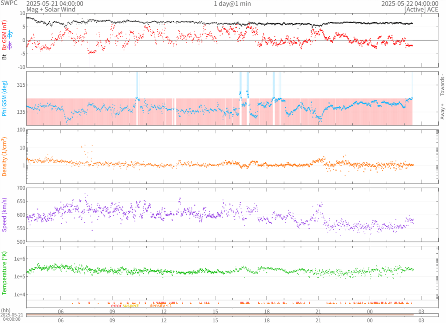Open the 'Mag + Solar Wind' plot type menu
The height and width of the screenshot is (323, 446).
click(51, 9)
